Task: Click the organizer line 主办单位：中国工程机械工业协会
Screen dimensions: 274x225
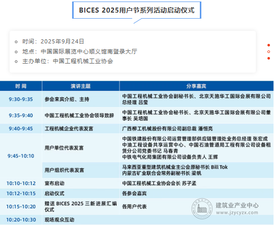Action: coord(68,62)
